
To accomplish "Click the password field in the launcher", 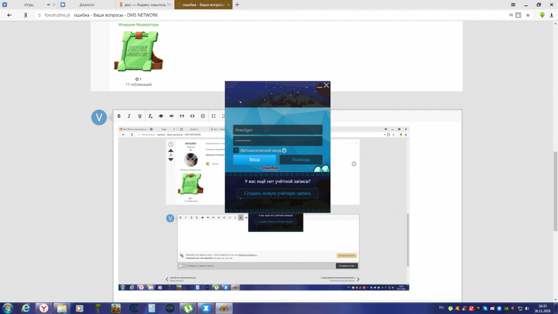I will (277, 141).
